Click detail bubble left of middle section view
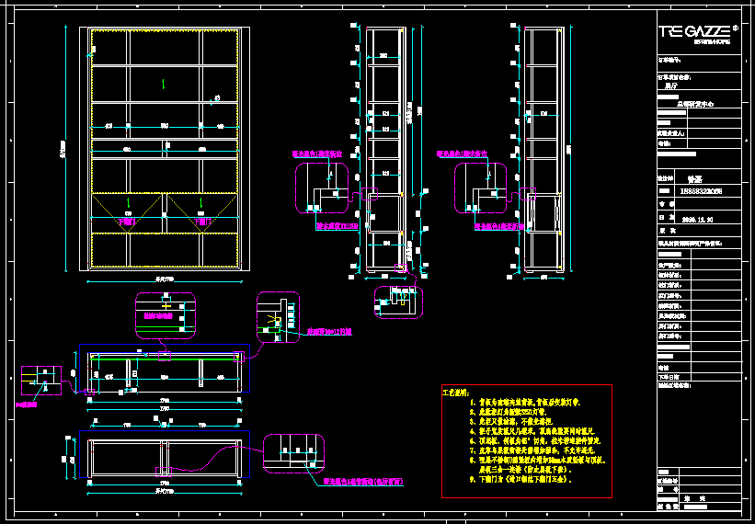The image size is (755, 524). tap(322, 188)
